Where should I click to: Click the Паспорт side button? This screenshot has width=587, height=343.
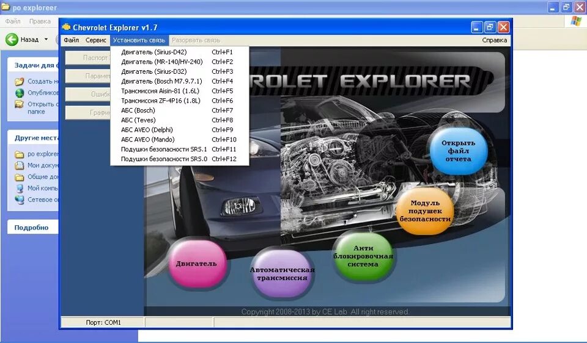click(x=88, y=58)
